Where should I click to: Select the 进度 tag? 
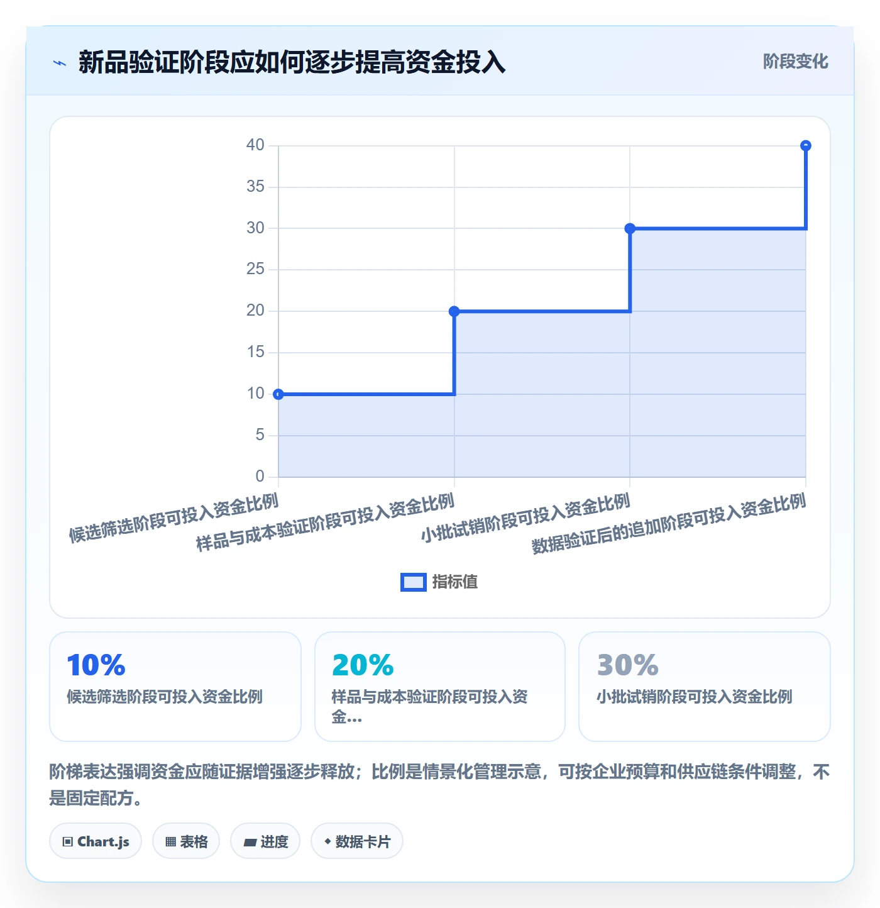pos(265,841)
